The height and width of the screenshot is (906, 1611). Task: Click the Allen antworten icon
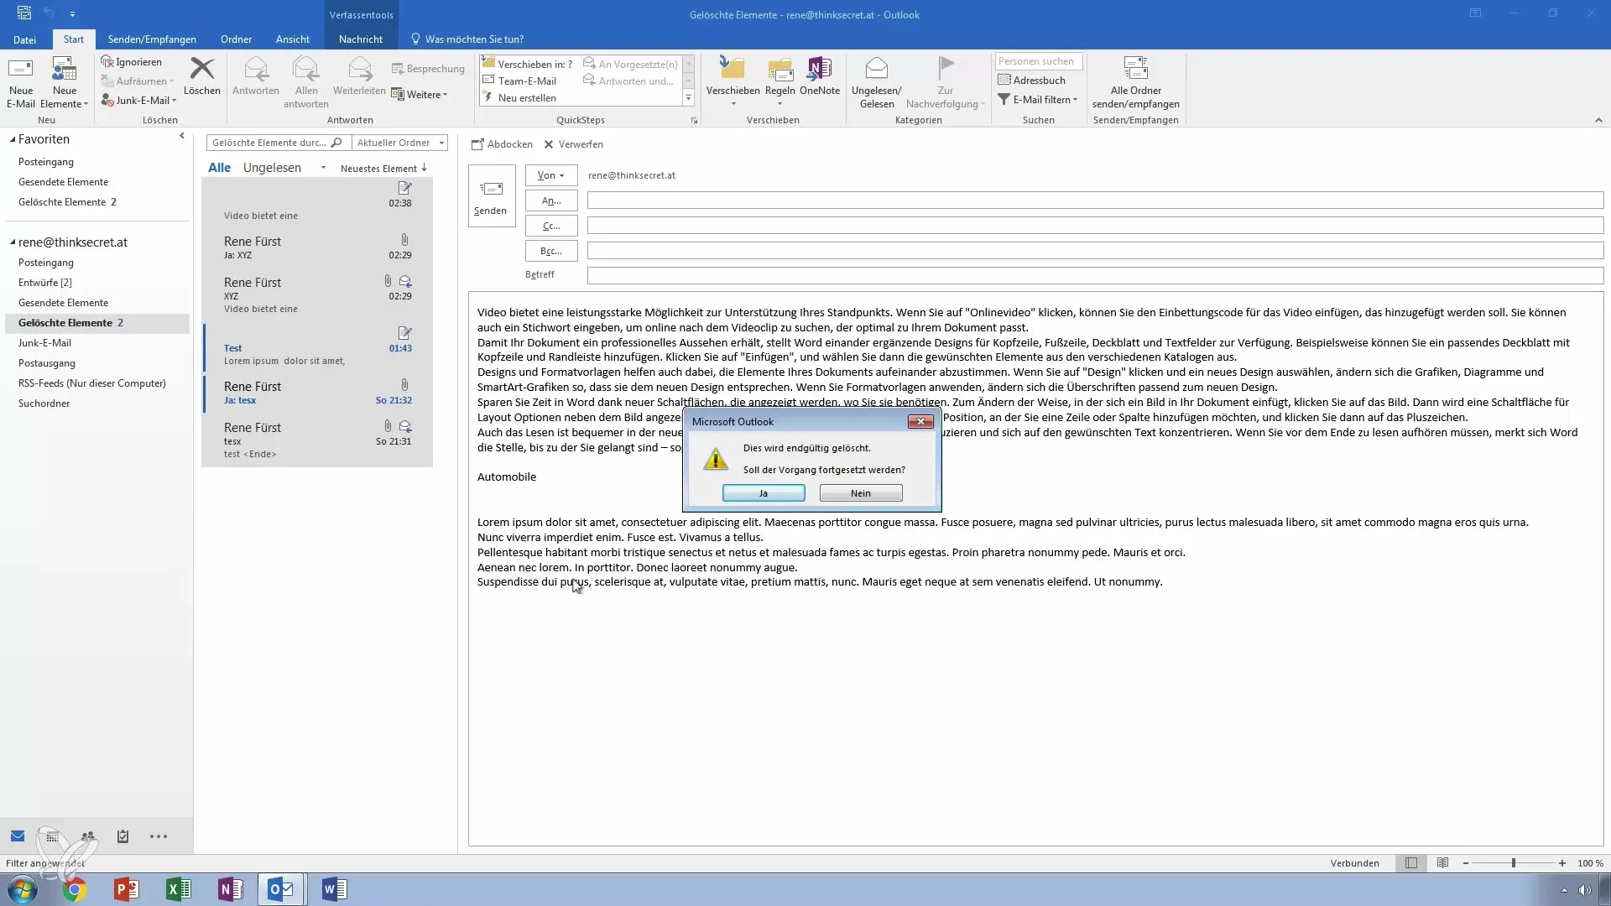pyautogui.click(x=306, y=69)
